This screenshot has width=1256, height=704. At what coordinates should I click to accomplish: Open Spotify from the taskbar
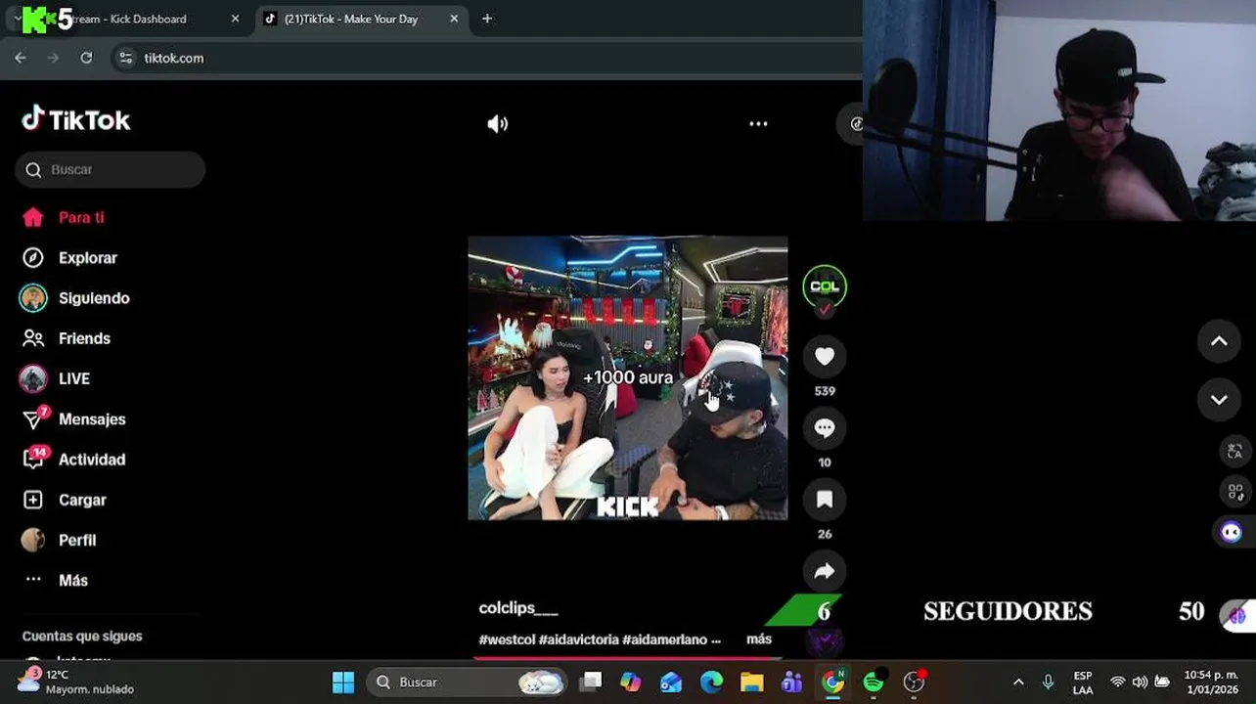tap(874, 682)
